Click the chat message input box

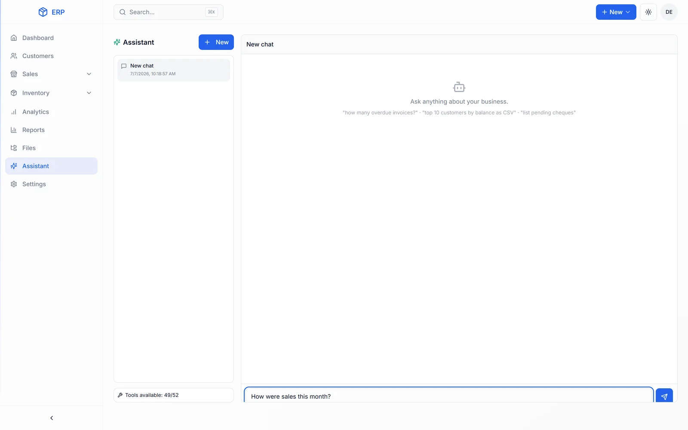[x=449, y=395]
